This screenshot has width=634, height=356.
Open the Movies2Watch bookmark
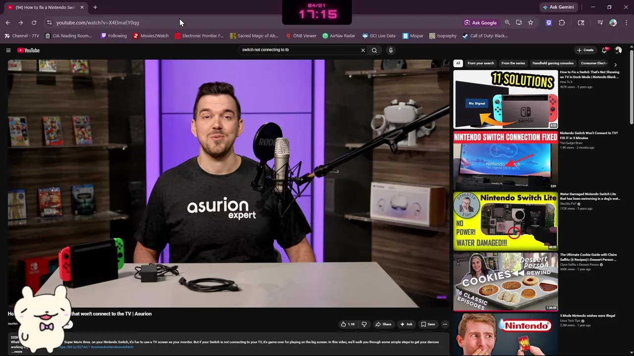[x=151, y=36]
